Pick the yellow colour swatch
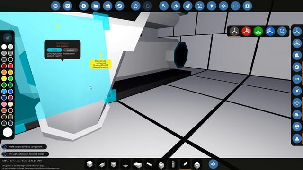This screenshot has height=170, width=303. (4, 78)
